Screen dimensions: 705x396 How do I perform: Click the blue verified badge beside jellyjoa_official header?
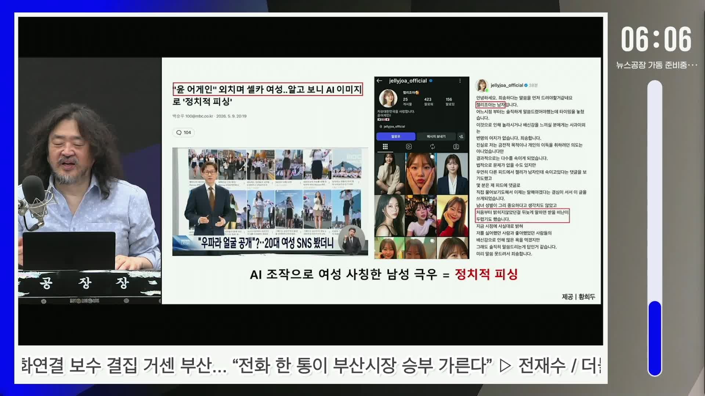click(431, 81)
